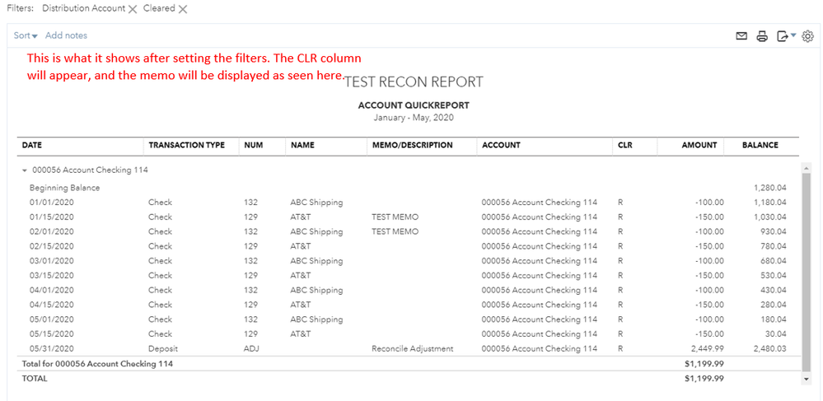Open the Reconcile Adjustment deposit row
This screenshot has width=823, height=401.
click(412, 348)
